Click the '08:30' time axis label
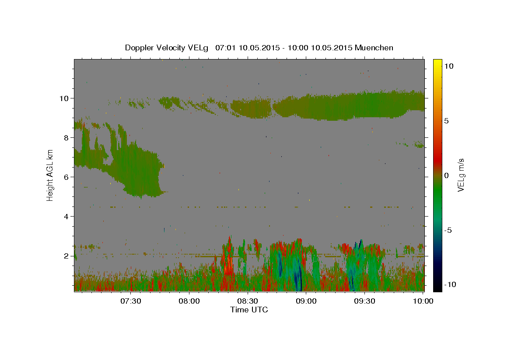The width and height of the screenshot is (525, 350). 248,301
